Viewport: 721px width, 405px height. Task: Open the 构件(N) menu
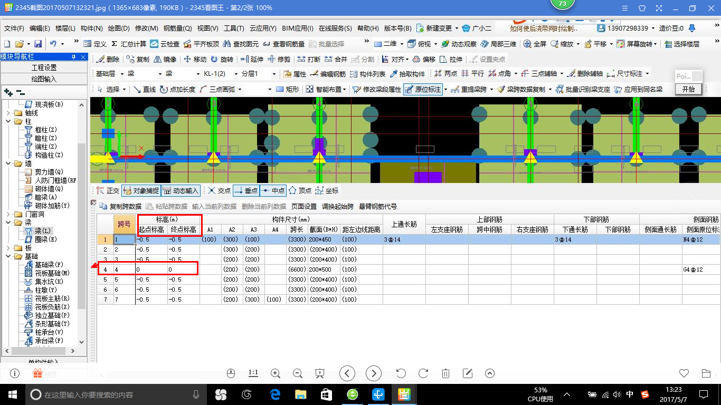click(x=91, y=28)
